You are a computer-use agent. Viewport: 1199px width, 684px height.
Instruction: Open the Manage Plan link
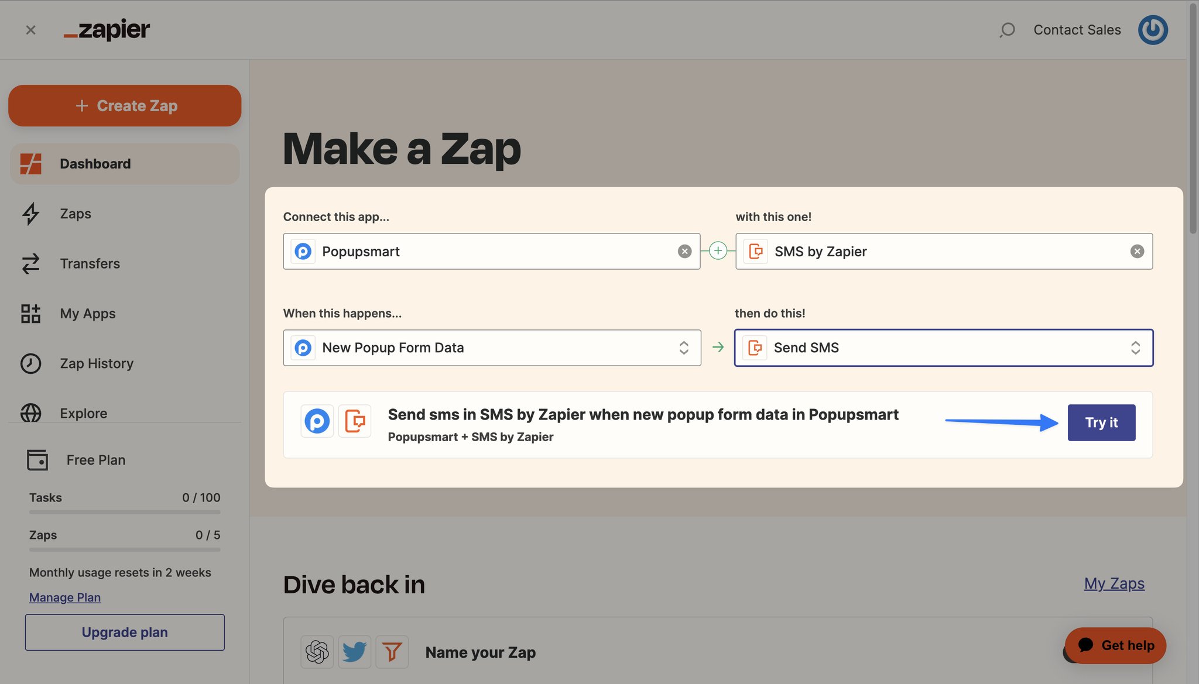click(x=65, y=597)
